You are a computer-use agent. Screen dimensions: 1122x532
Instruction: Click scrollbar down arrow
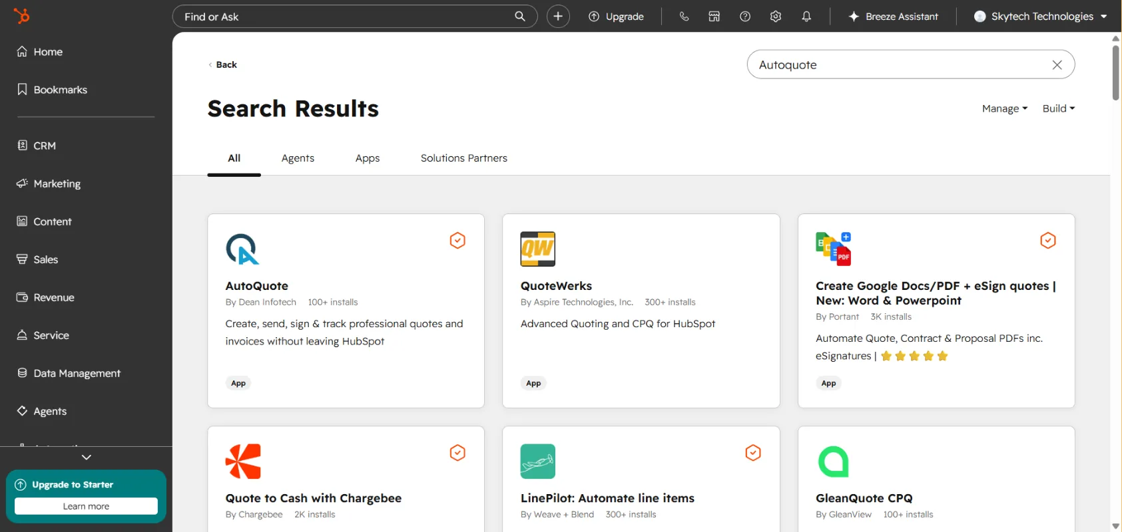1116,526
